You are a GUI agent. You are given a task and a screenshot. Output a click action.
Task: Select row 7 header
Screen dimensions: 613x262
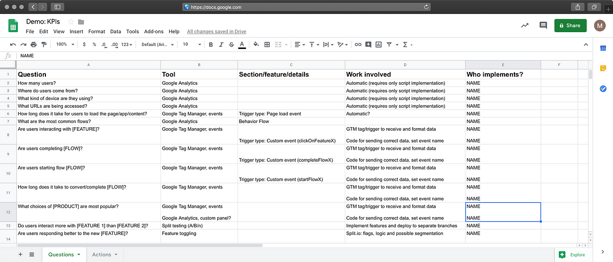click(x=8, y=122)
